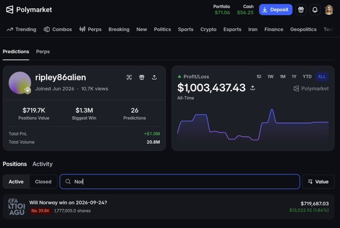Open the rewards gift icon in header
This screenshot has height=228, width=340.
pyautogui.click(x=301, y=10)
